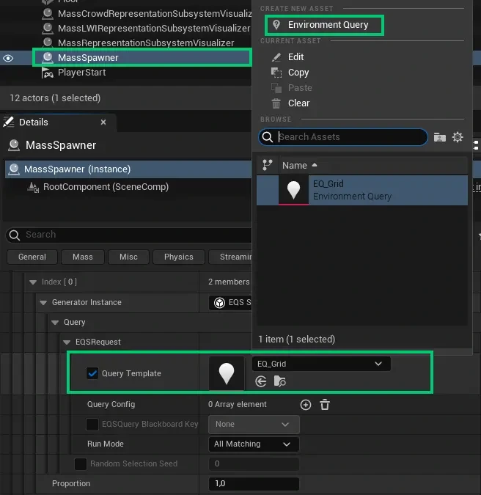Click the Edit pencil icon
Viewport: 481px width, 495px height.
pyautogui.click(x=276, y=57)
